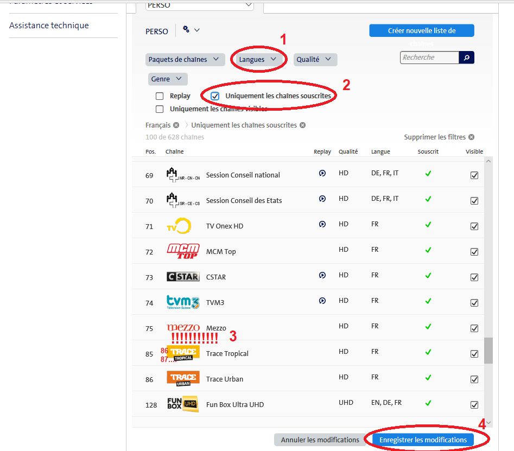Enable the Replay filter checkbox
Viewport: 514px width, 451px height.
(160, 96)
